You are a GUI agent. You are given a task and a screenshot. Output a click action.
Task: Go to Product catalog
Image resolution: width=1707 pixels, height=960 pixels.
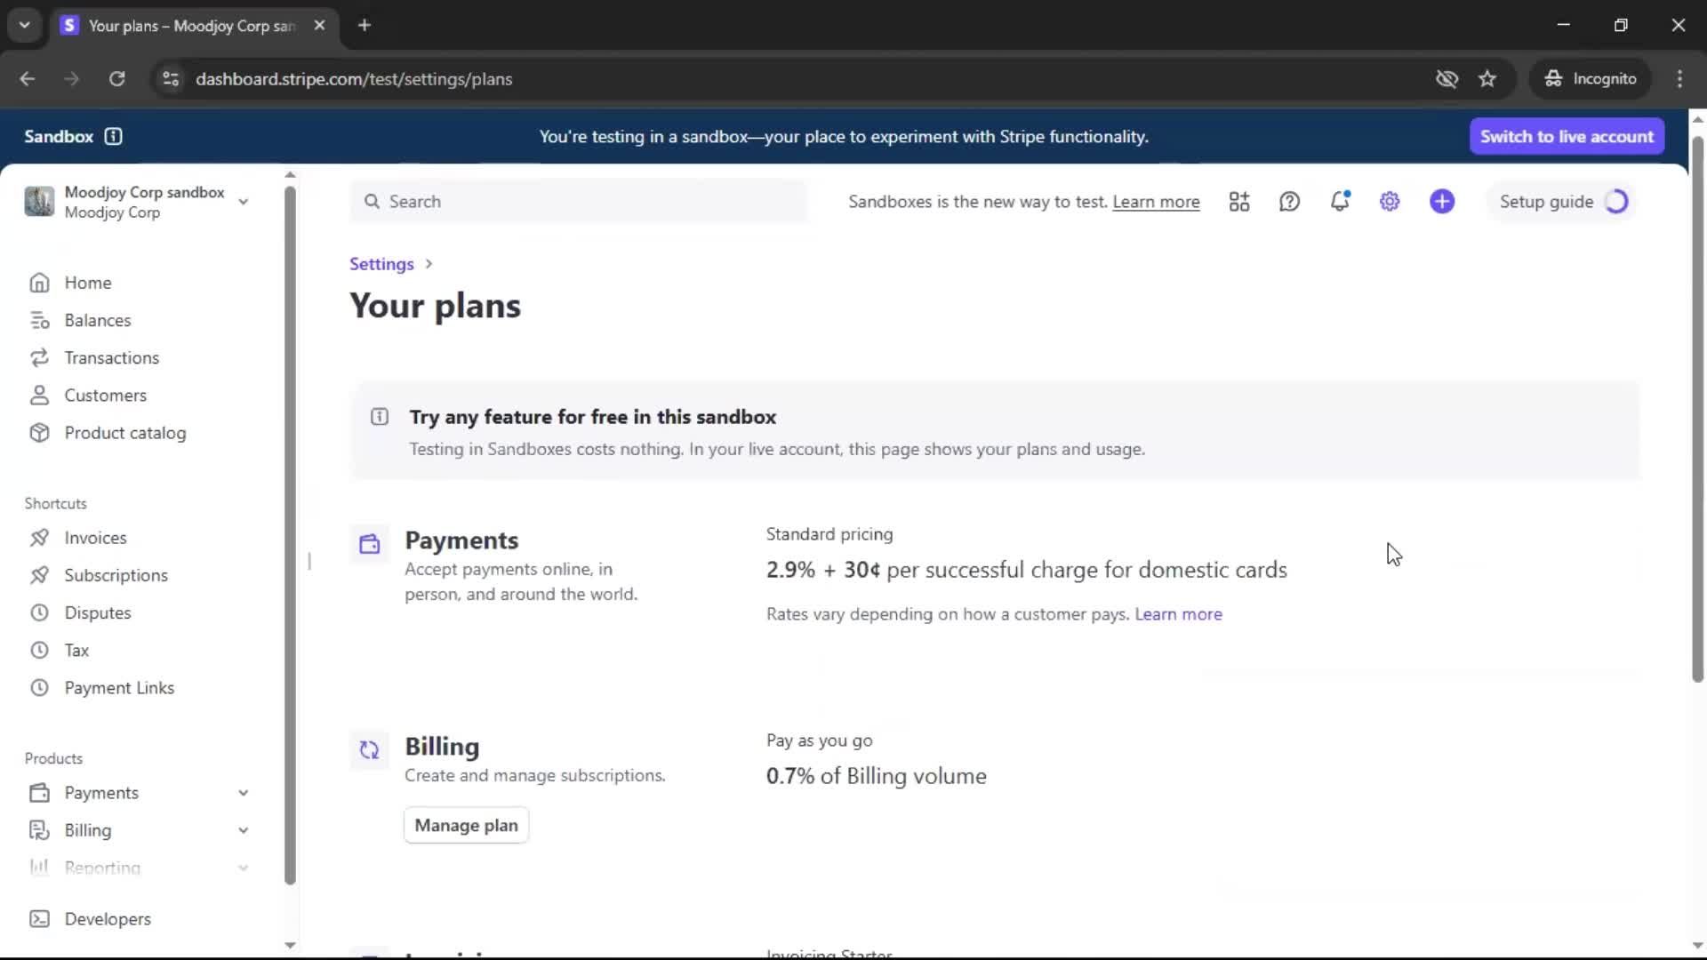click(124, 433)
